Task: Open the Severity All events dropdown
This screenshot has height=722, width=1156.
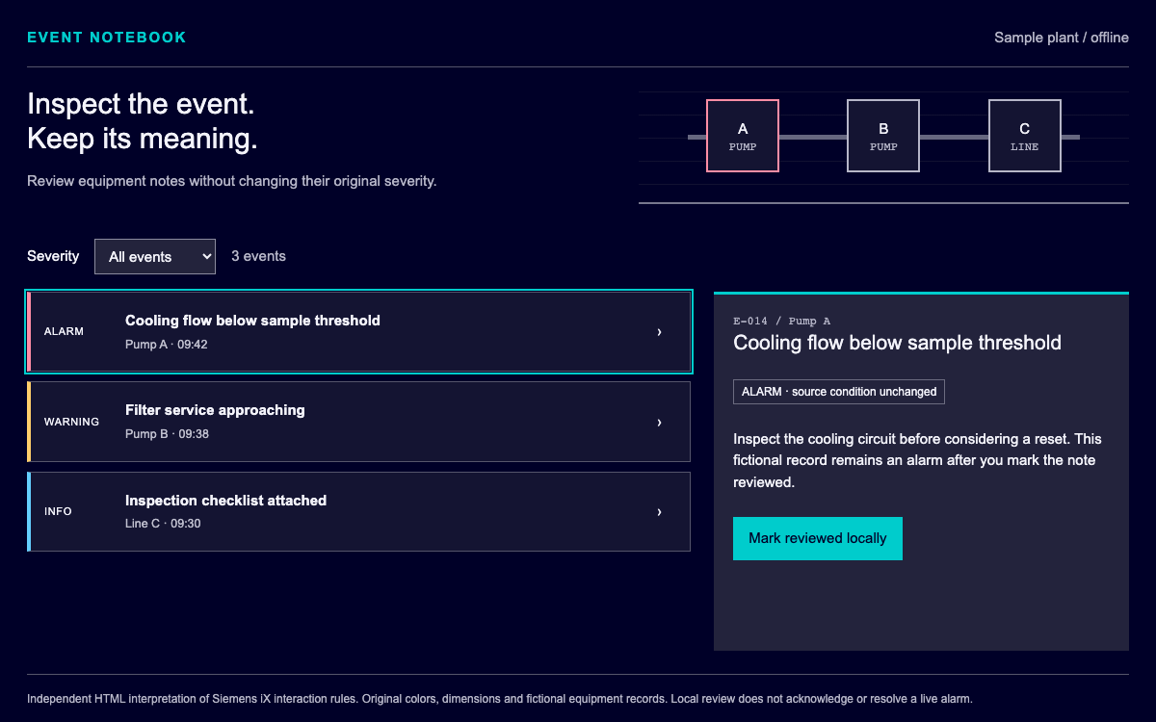Action: 155,256
